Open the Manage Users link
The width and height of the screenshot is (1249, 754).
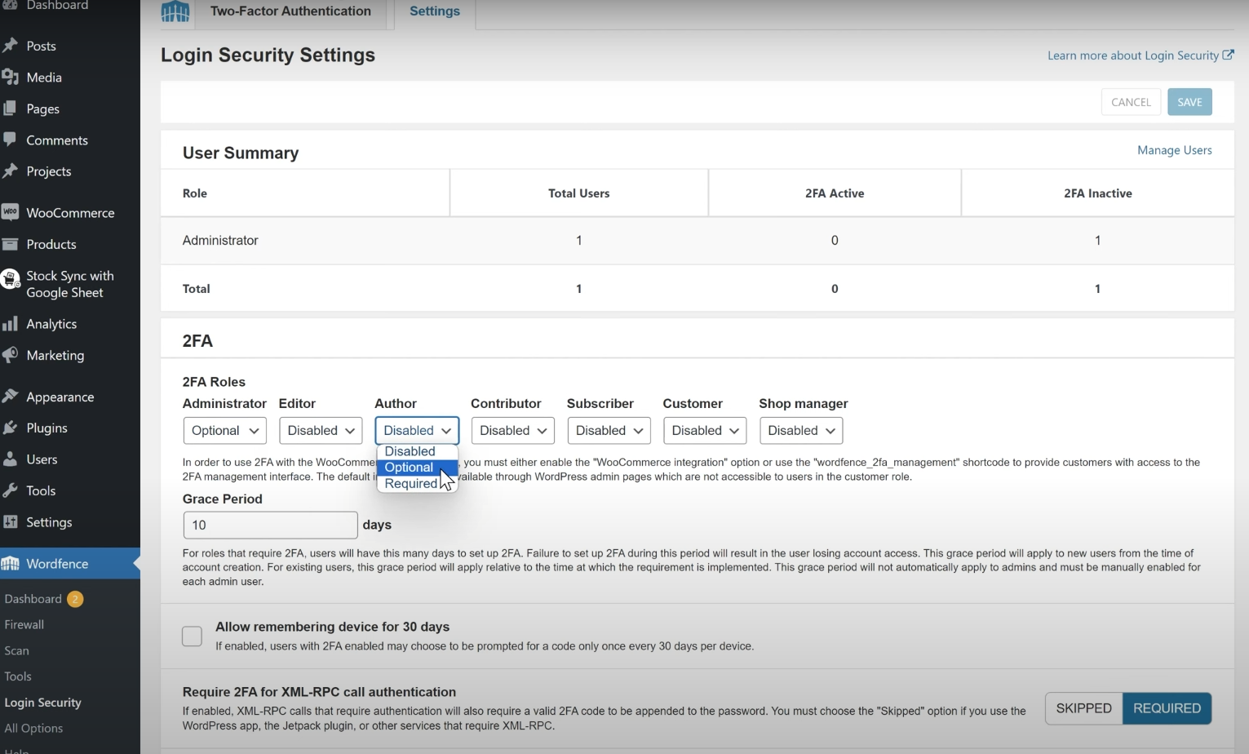[1175, 150]
